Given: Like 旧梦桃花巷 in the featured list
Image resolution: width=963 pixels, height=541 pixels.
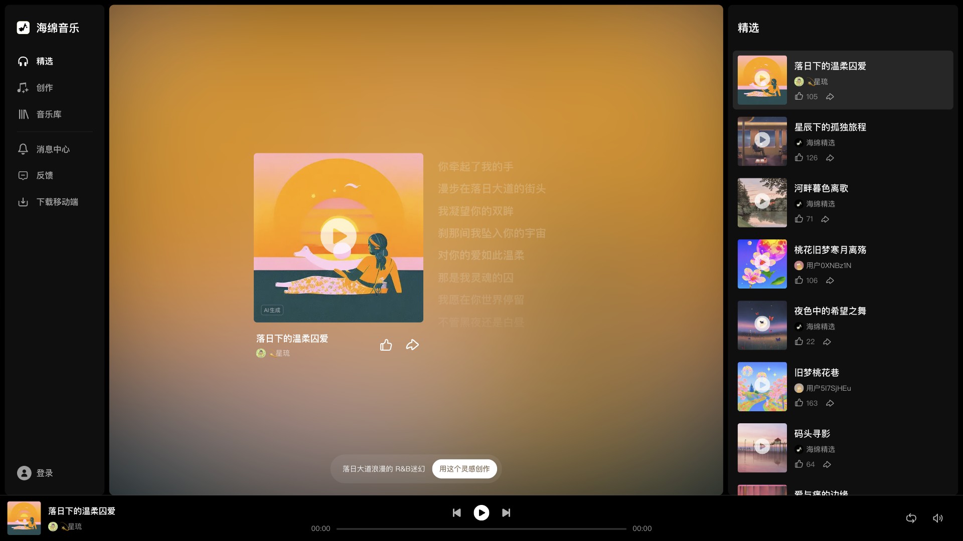Looking at the screenshot, I should click(799, 403).
